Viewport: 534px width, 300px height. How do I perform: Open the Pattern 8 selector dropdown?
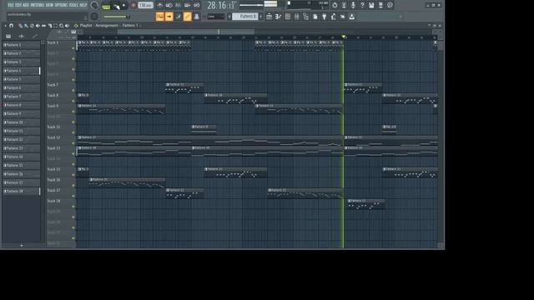tap(245, 17)
